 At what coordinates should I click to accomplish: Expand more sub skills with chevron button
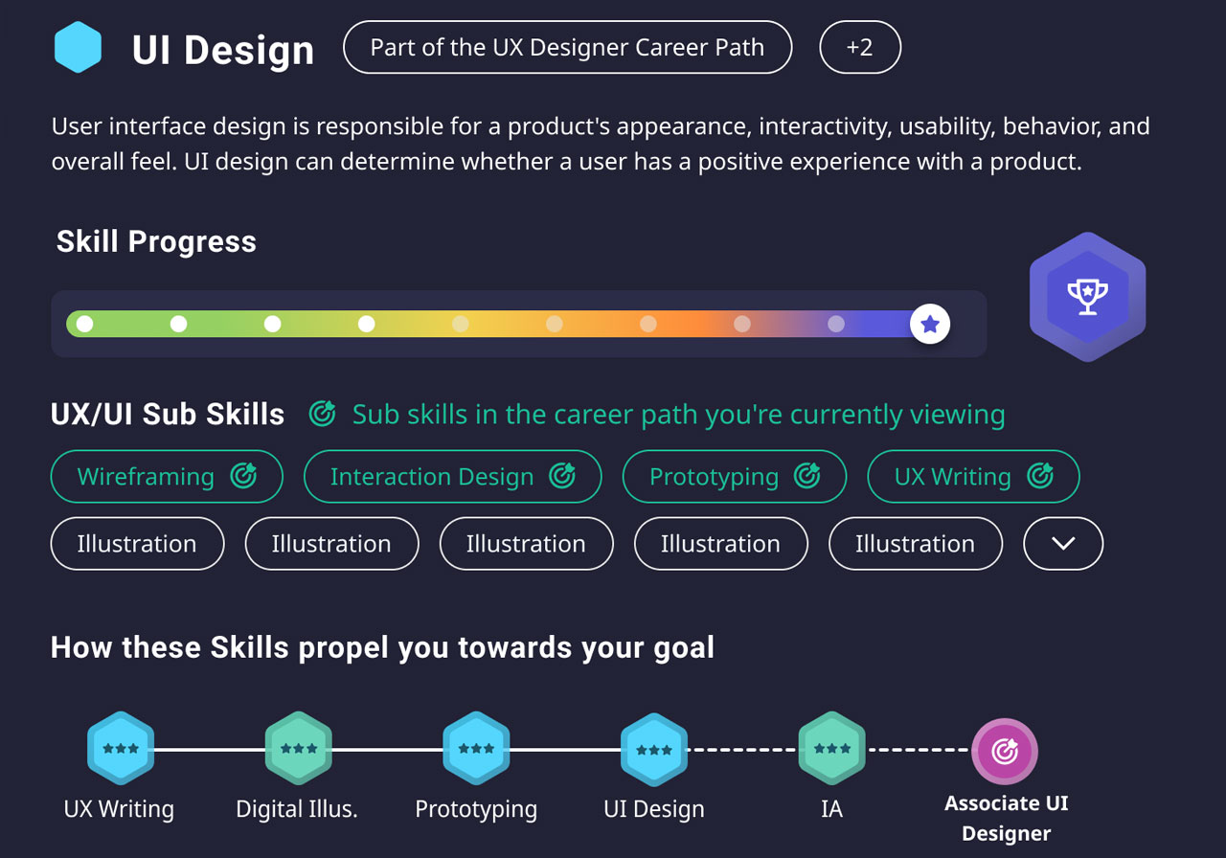(1063, 543)
